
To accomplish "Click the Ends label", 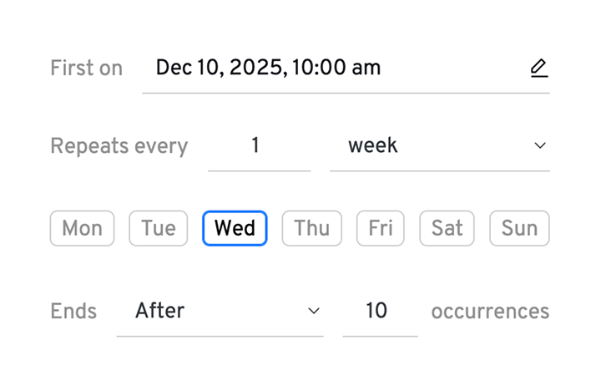I will point(73,312).
